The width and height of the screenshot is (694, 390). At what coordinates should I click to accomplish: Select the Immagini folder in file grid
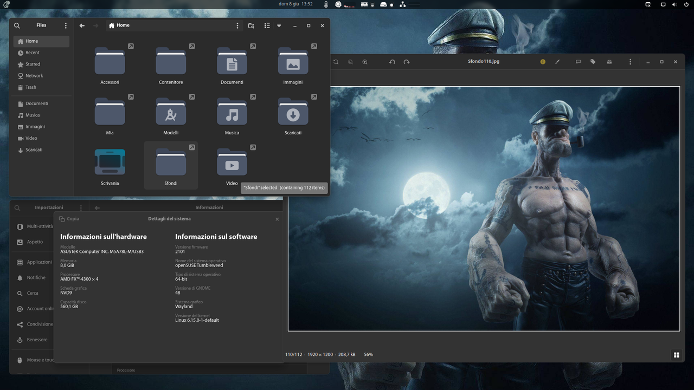[293, 61]
